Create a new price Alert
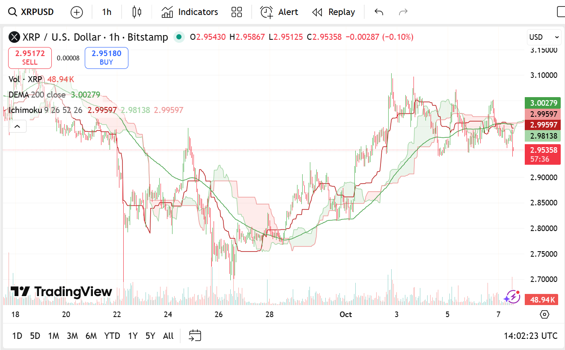Screen dimensions: 565x350 [279, 12]
